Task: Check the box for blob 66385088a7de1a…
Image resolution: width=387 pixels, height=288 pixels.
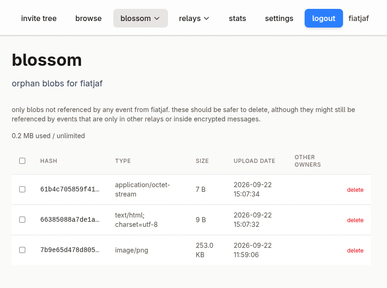Action: pyautogui.click(x=22, y=219)
